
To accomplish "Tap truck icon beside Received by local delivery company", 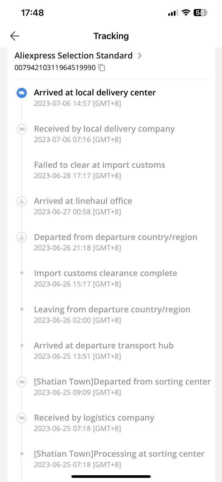I will [x=22, y=129].
